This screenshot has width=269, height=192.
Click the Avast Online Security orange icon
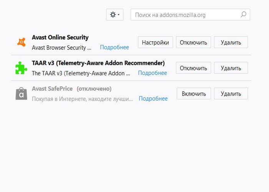coord(21,42)
